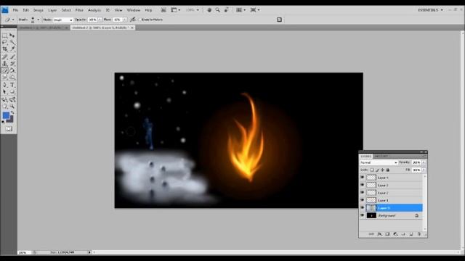Select the Paint Bucket tool

click(x=12, y=70)
